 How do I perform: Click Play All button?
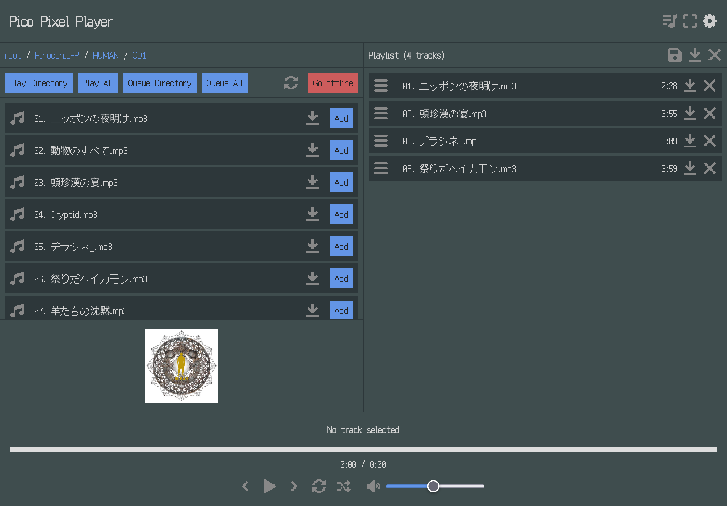click(x=98, y=83)
